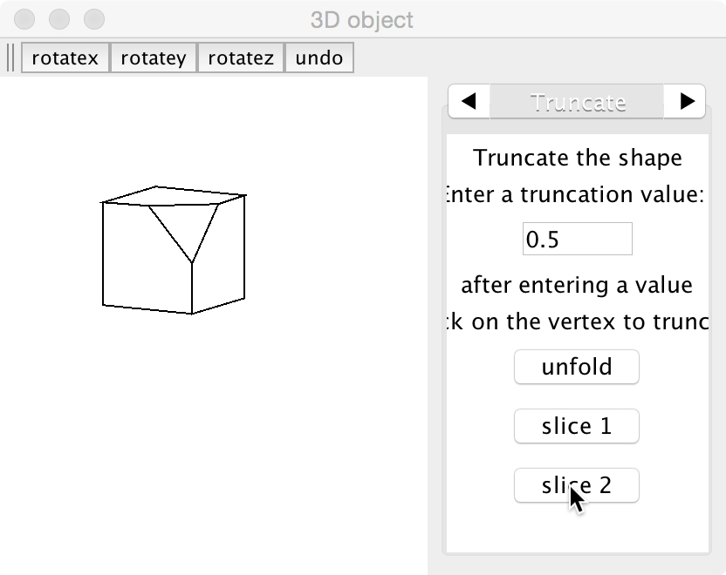Undo the last action

click(318, 58)
